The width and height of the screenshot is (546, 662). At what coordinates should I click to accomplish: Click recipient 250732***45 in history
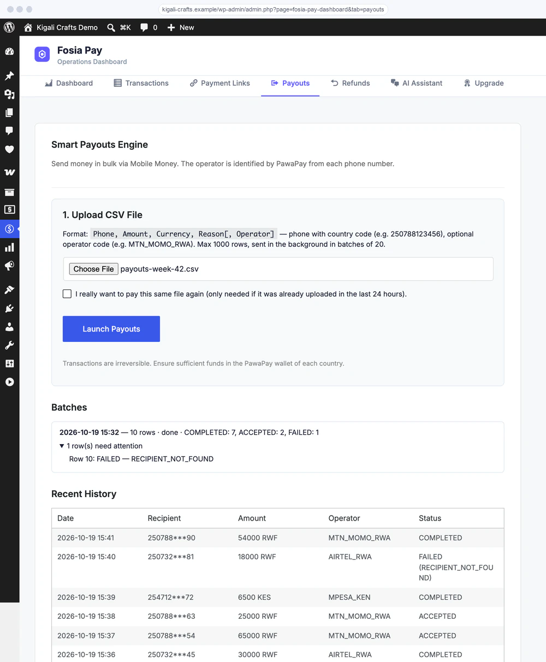(171, 655)
